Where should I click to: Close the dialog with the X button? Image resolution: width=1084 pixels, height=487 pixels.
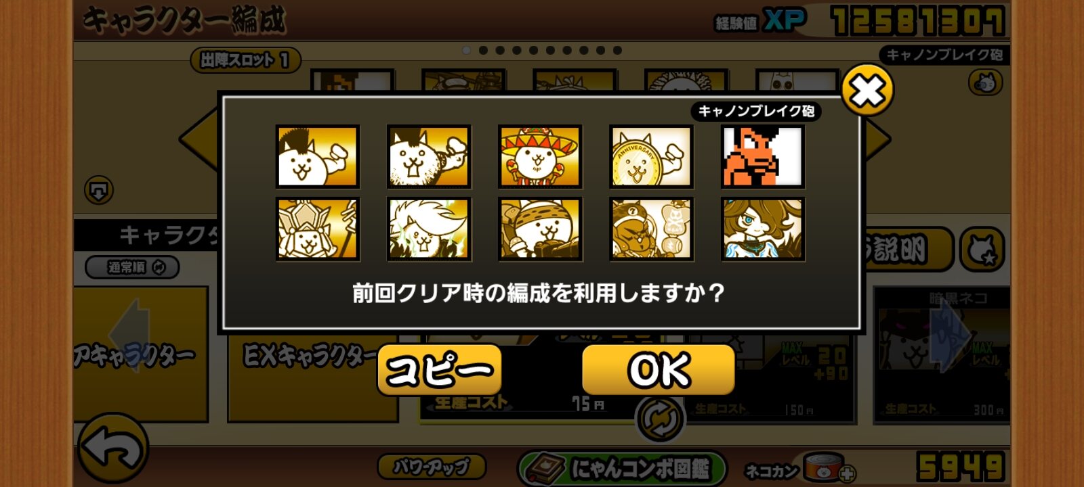click(x=867, y=90)
